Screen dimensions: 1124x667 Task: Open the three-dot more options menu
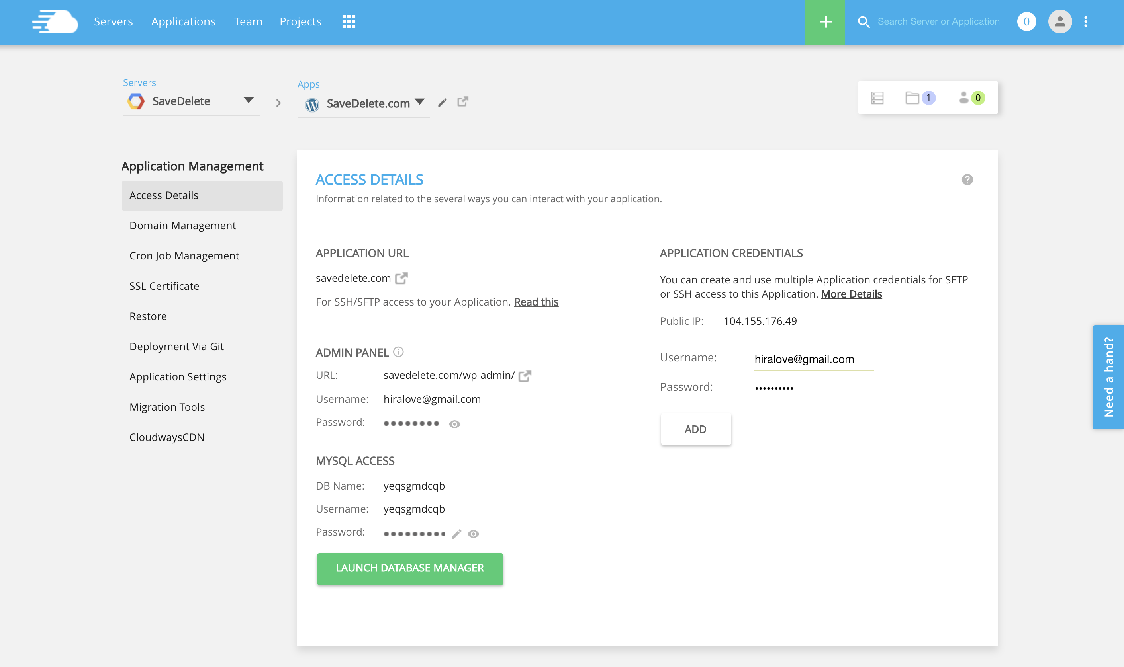point(1086,21)
